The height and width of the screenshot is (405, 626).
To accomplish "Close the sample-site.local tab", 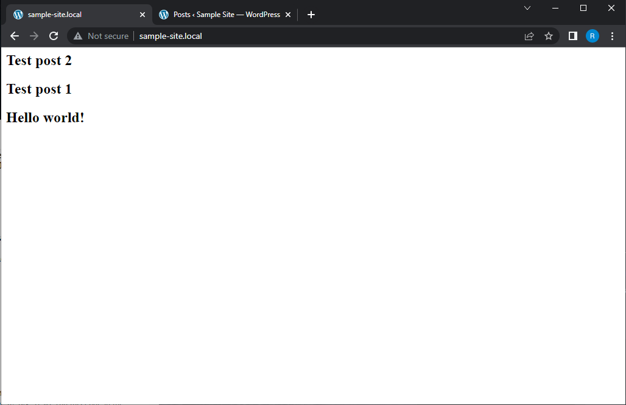I will point(142,15).
